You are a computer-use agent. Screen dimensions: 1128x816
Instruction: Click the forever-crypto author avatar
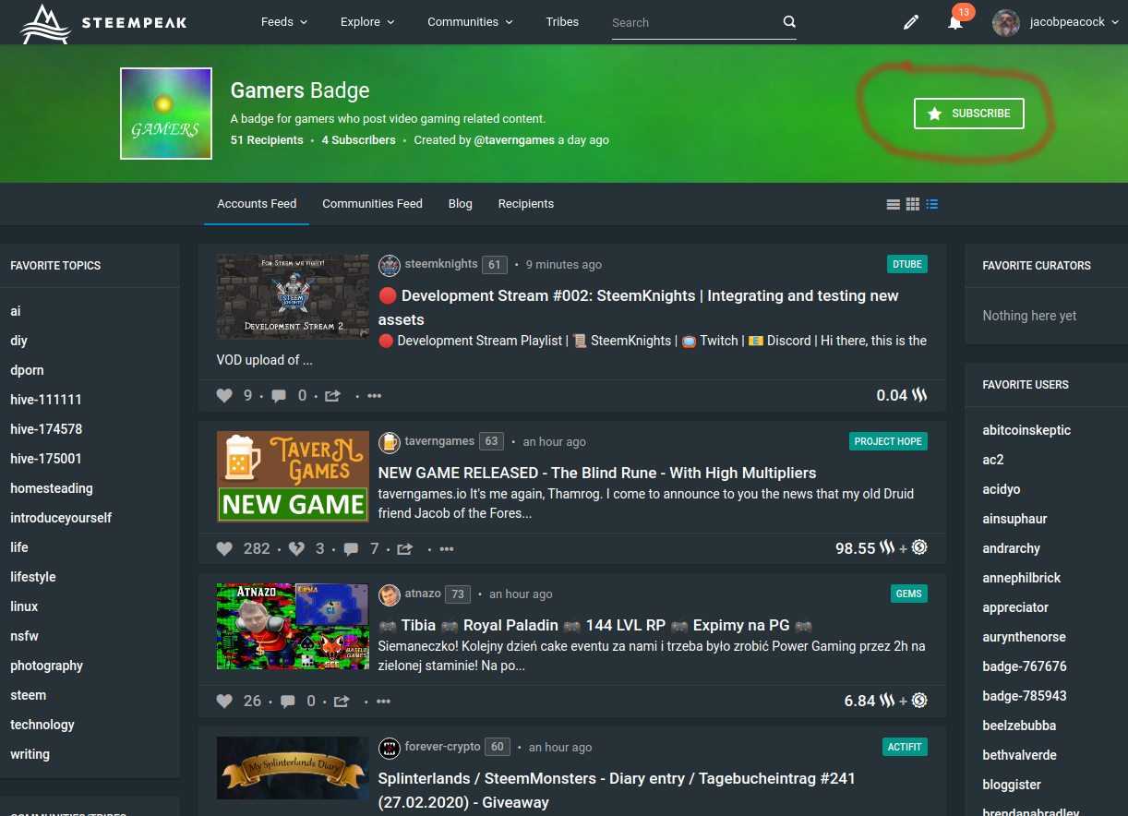click(x=390, y=747)
